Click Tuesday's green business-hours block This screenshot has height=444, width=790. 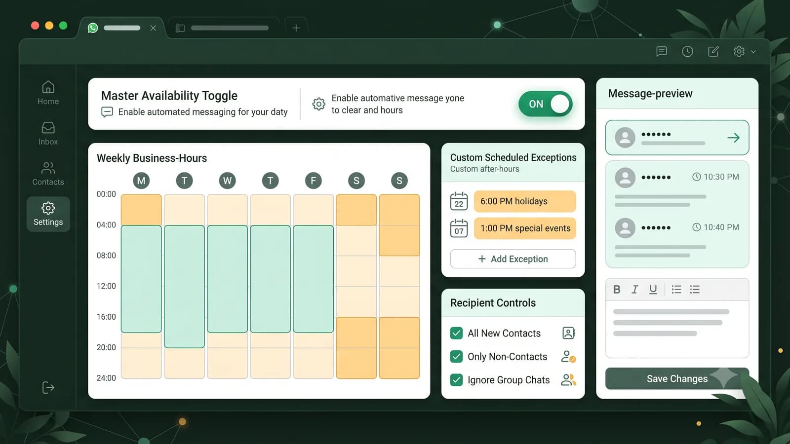pos(184,287)
